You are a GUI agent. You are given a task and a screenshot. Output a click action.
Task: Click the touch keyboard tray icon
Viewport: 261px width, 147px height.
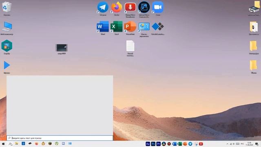(238, 144)
